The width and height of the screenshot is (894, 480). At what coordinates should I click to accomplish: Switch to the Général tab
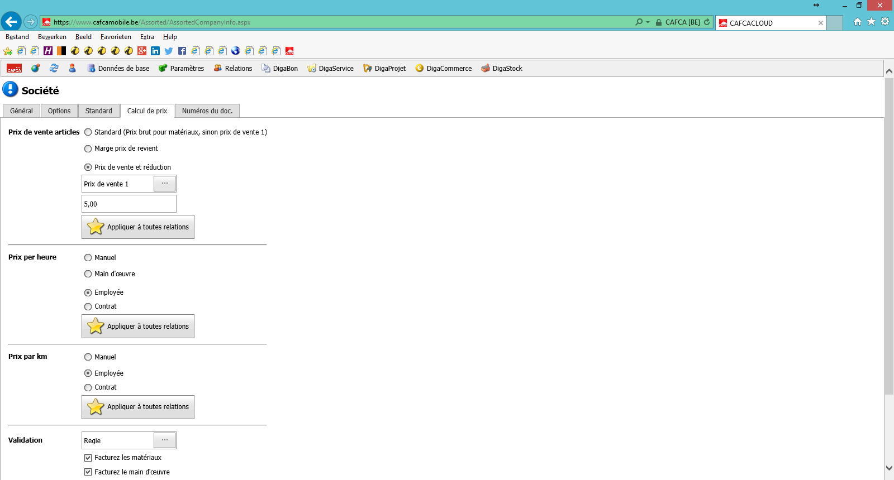pyautogui.click(x=21, y=111)
